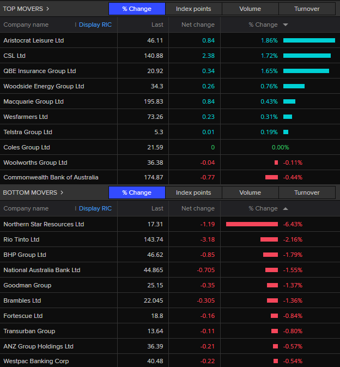340x367 pixels.
Task: Click the descending sort arrow in Top Movers
Action: (x=286, y=25)
